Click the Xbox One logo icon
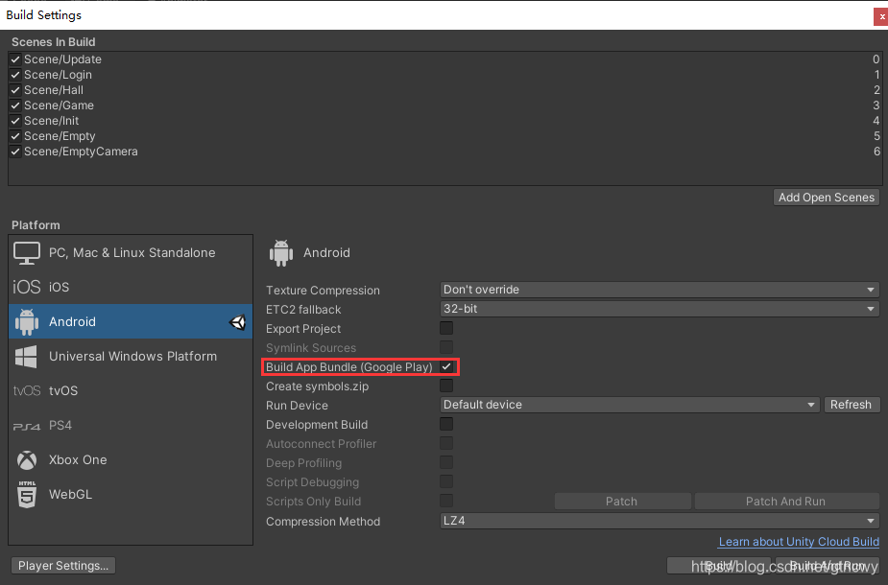 pos(27,460)
